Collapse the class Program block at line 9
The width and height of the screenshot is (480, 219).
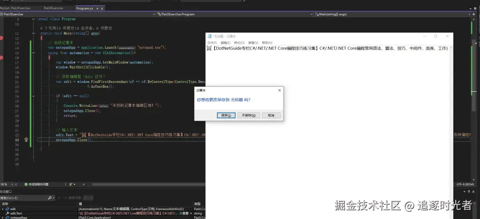pos(33,19)
